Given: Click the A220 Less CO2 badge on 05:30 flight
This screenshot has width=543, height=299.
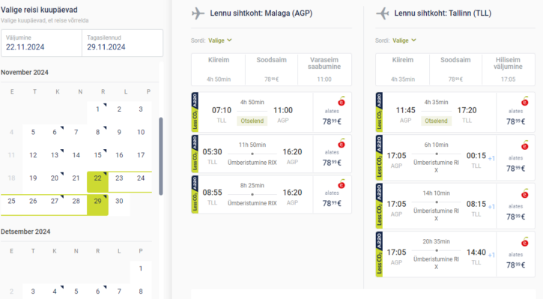Looking at the screenshot, I should tap(195, 154).
